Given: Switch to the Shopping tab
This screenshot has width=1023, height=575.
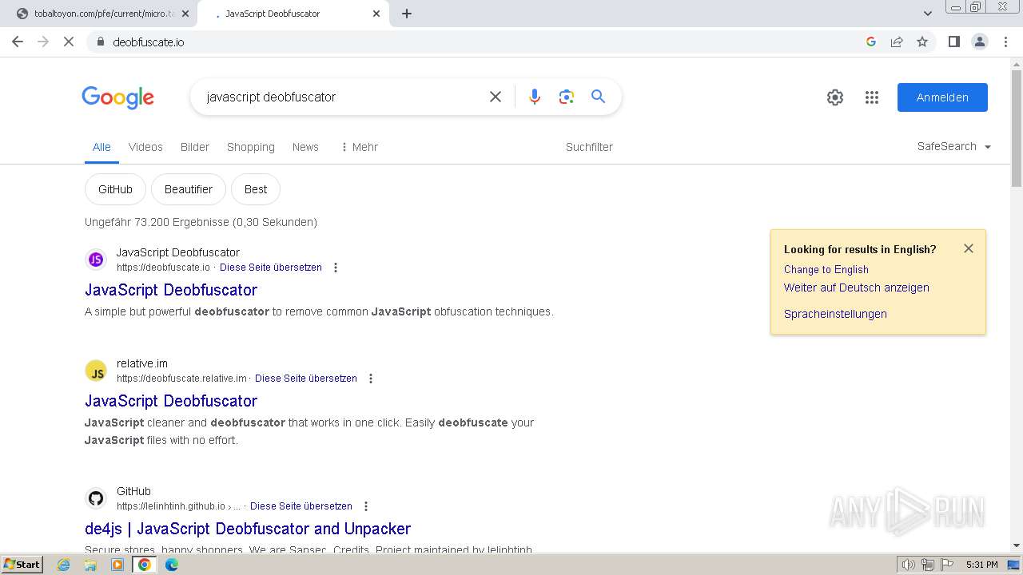Looking at the screenshot, I should coord(251,147).
